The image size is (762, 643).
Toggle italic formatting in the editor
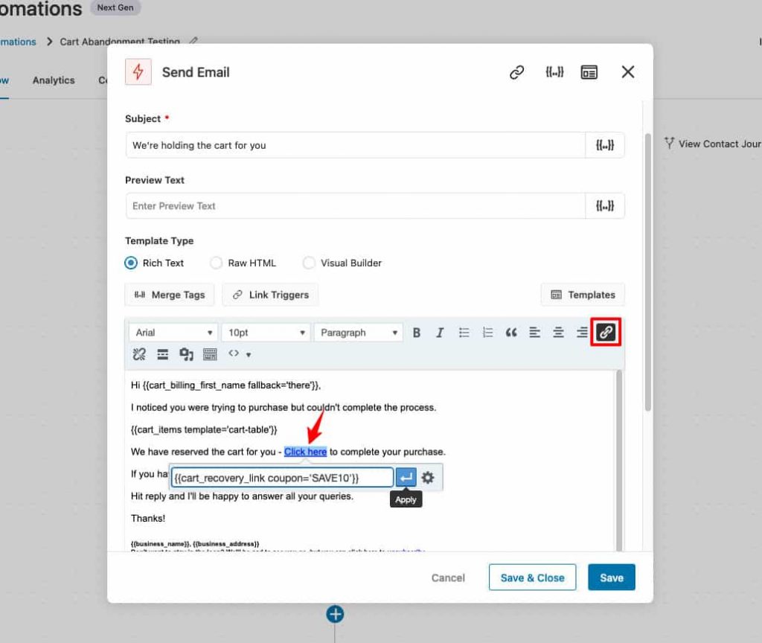click(x=440, y=333)
